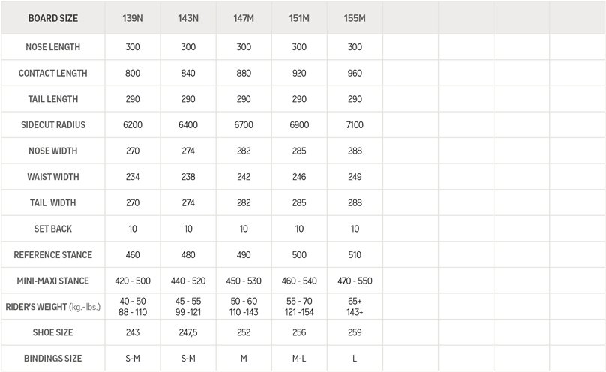Click the RIDER'S WEIGHT row label
Viewport: 606px width, 372px height.
tap(52, 307)
